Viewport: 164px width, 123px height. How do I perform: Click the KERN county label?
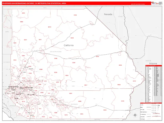[x=7, y=32]
